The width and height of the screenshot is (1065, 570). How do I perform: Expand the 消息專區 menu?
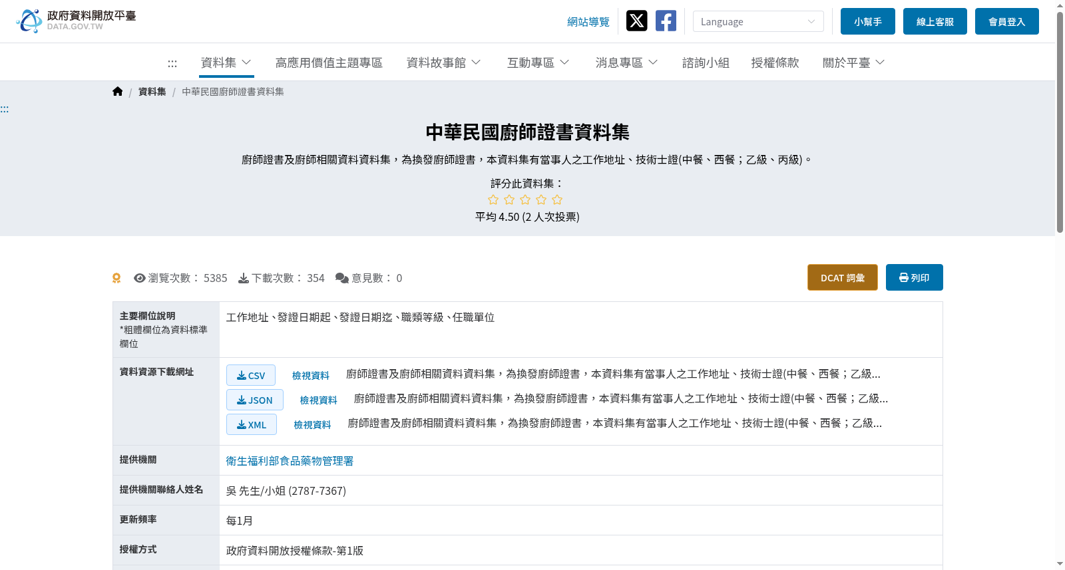[627, 63]
